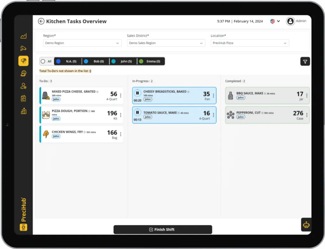
Task: Open the chatbot robot assistant icon
Action: tap(306, 225)
